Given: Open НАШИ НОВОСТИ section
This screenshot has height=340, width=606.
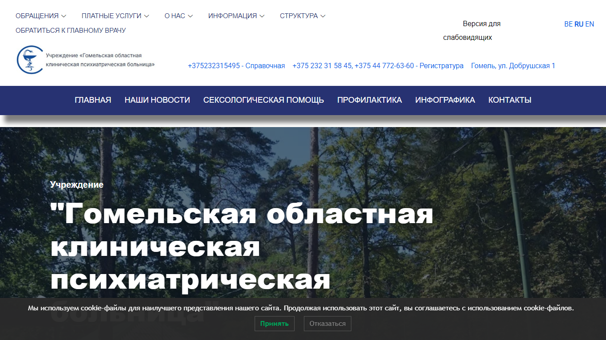Looking at the screenshot, I should (x=157, y=100).
